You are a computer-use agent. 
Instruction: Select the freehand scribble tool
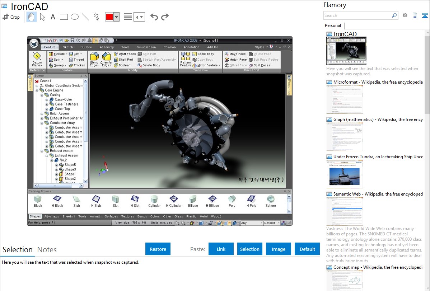[x=96, y=17]
